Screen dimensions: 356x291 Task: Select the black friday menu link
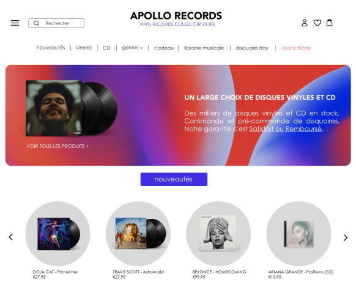click(x=296, y=48)
